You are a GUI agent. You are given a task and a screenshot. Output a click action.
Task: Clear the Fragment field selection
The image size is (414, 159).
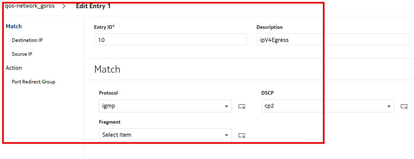[x=242, y=135]
